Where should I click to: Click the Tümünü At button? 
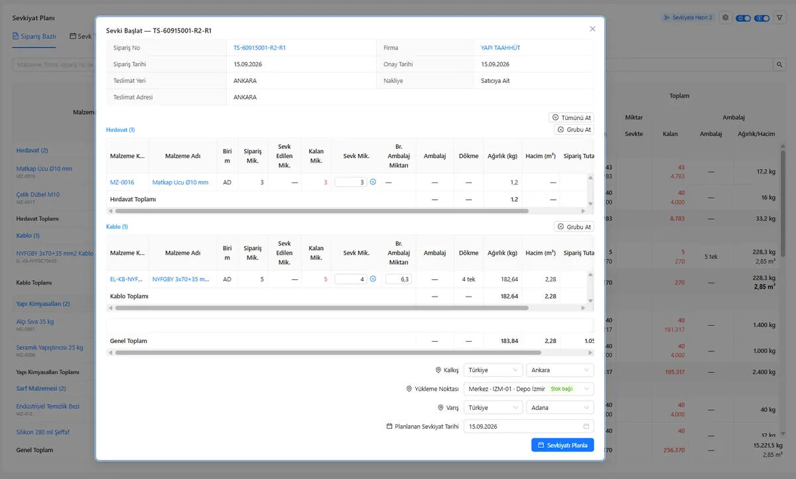click(x=571, y=117)
